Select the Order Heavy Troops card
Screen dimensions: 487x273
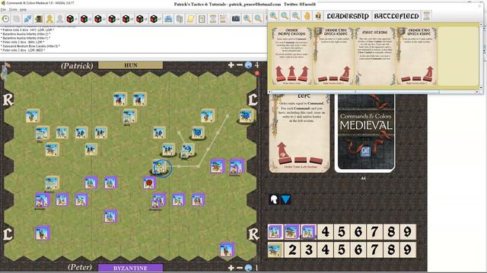click(291, 56)
